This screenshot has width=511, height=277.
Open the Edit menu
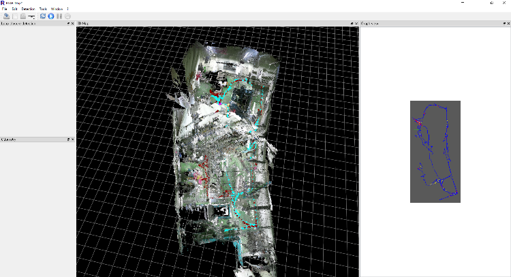click(14, 9)
